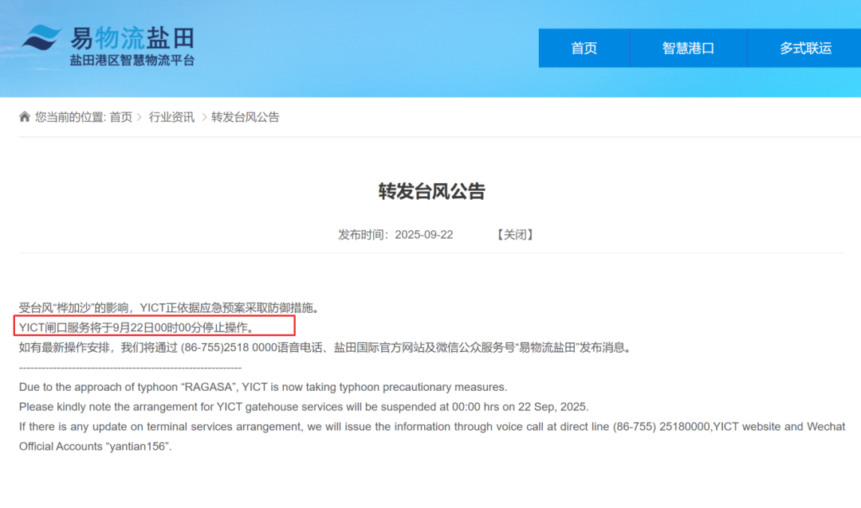Click the 易物流盐田 logo text
Image resolution: width=861 pixels, height=508 pixels.
132,37
